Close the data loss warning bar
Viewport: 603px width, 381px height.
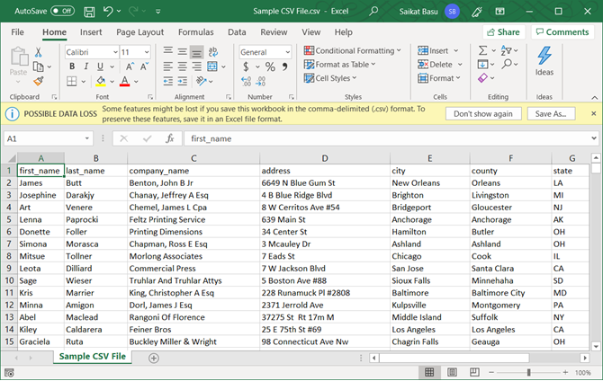coord(592,114)
